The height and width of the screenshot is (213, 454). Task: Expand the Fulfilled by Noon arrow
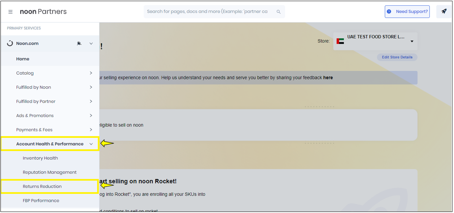(x=91, y=87)
